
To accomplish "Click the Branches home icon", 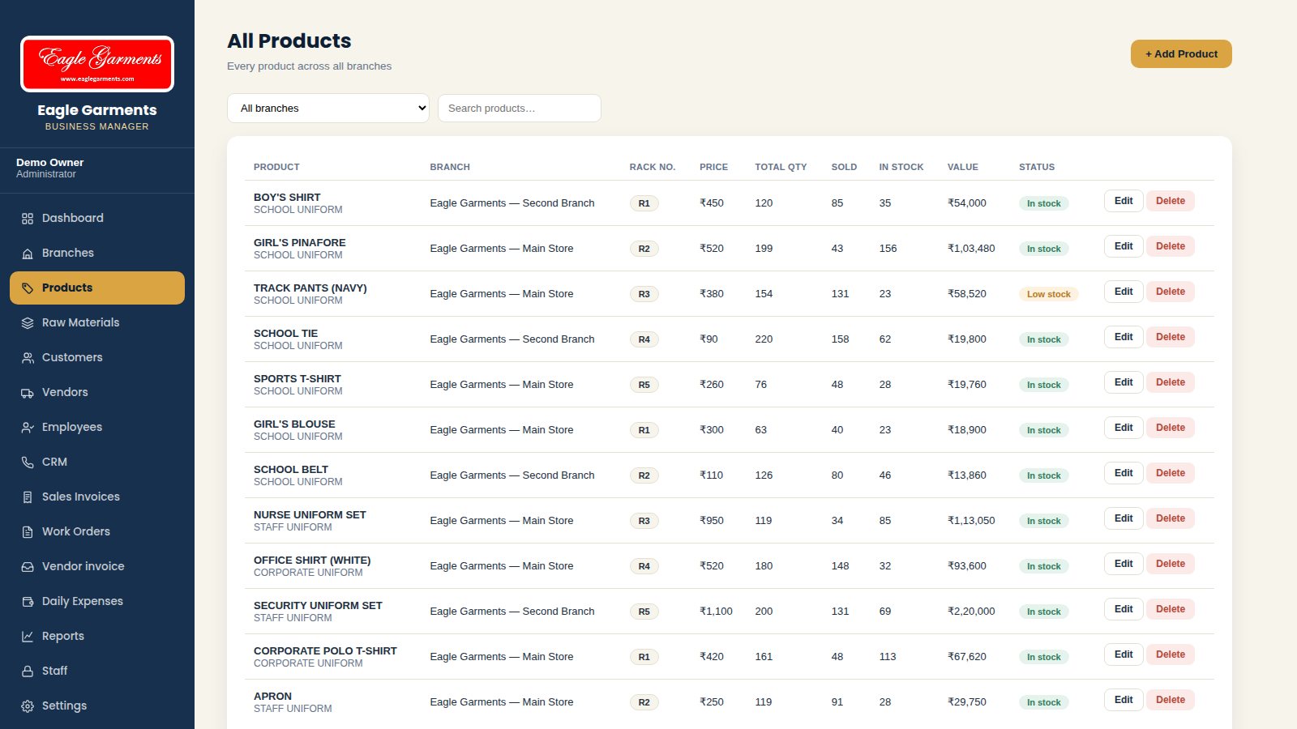I will tap(28, 254).
